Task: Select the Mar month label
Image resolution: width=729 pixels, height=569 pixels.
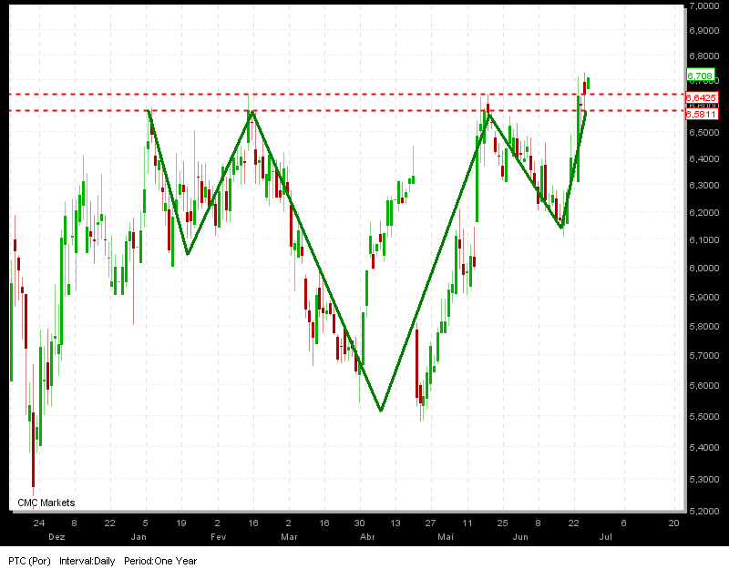Action: [289, 537]
